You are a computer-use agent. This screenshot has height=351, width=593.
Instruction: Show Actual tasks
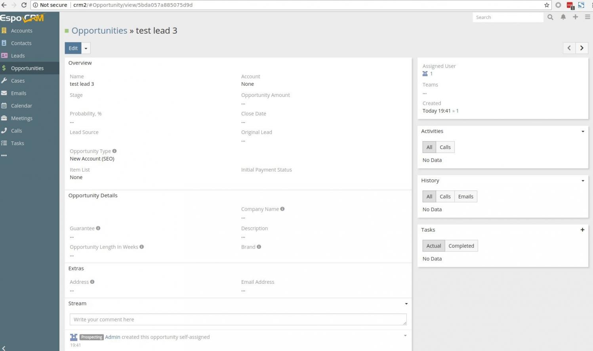pyautogui.click(x=434, y=246)
